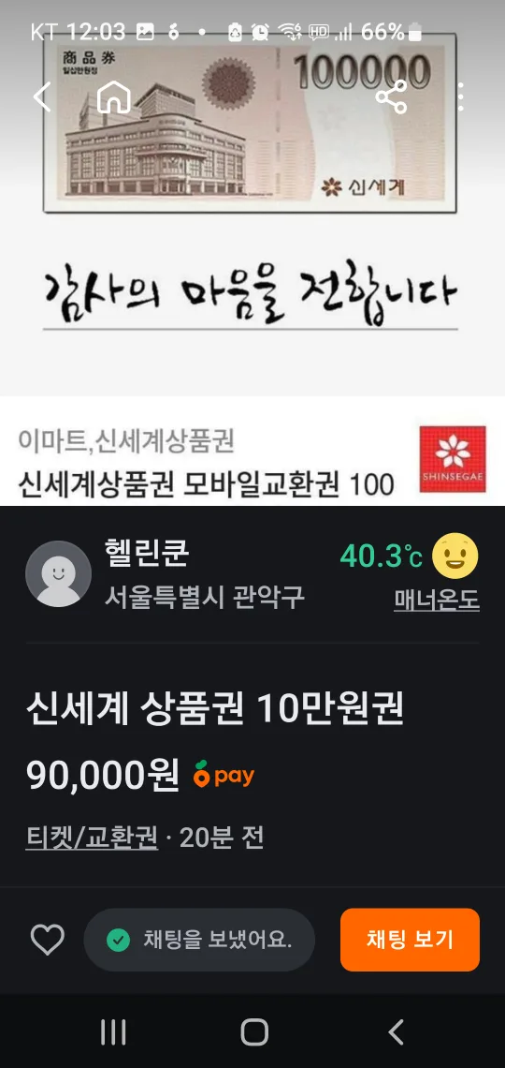Tap the 40.3°C manner temperature value

point(382,557)
